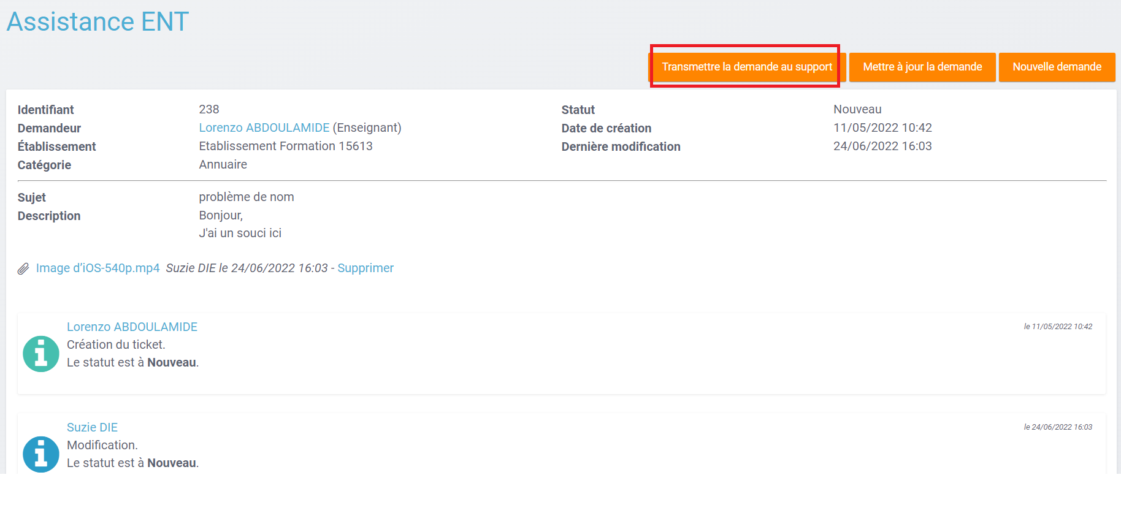This screenshot has height=521, width=1121.
Task: Click the description line J'ai un souci ici
Action: click(240, 233)
